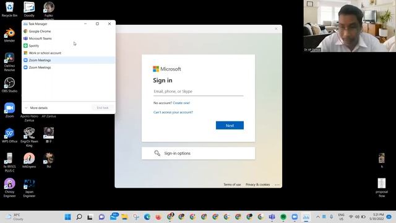Open Poi desktop shortcut

click(48, 160)
